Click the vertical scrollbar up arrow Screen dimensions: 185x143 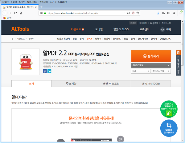click(x=182, y=22)
